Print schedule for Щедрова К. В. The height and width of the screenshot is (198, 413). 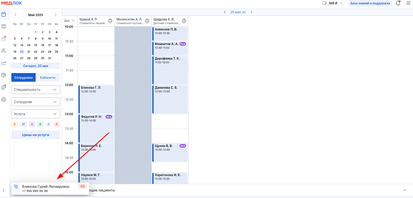(184, 21)
